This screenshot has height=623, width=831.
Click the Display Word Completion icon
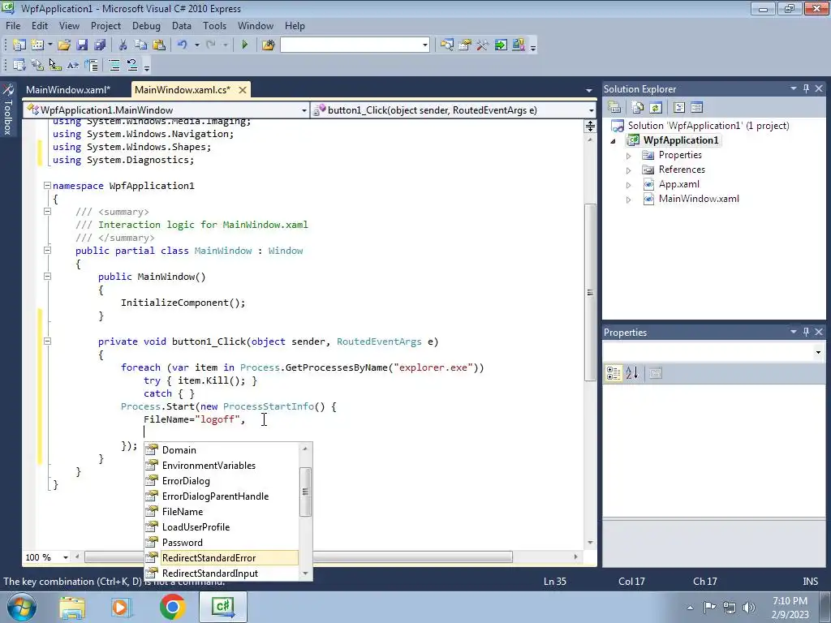[x=73, y=65]
